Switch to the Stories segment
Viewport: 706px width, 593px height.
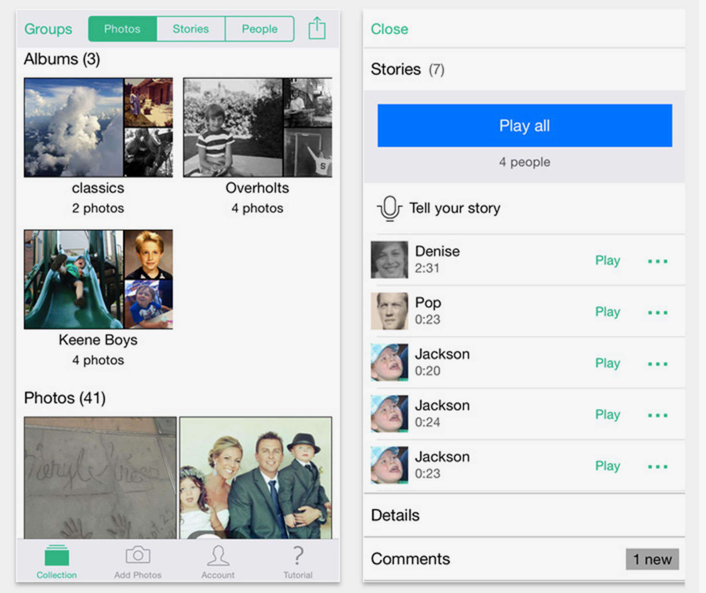191,29
